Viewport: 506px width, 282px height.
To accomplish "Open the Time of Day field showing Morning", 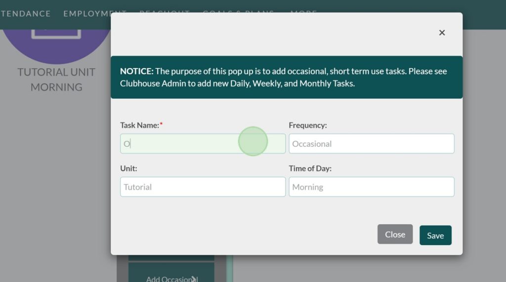I will [x=371, y=187].
